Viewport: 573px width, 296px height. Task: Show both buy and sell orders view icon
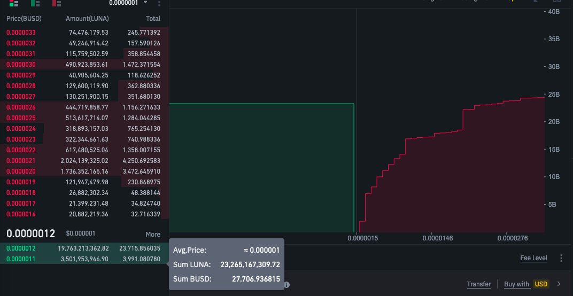[x=13, y=3]
